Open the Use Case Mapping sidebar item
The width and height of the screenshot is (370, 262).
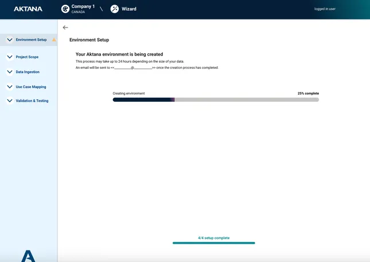[31, 87]
